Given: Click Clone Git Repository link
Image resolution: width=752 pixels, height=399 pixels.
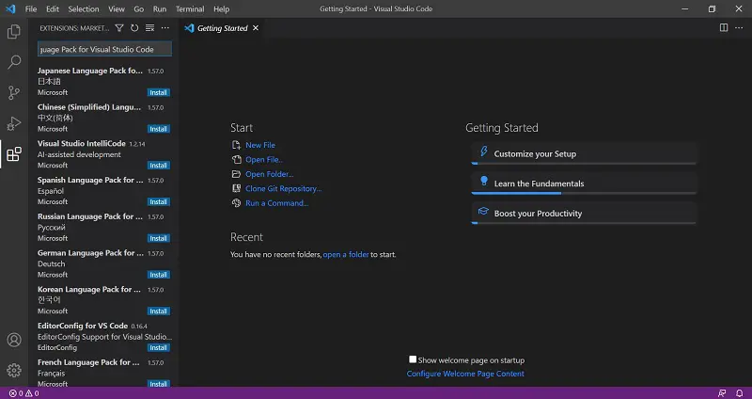Looking at the screenshot, I should click(284, 189).
